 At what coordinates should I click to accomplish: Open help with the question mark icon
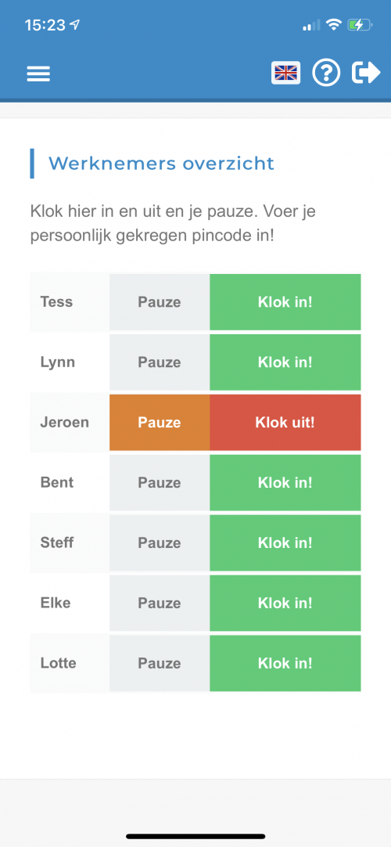(x=326, y=73)
